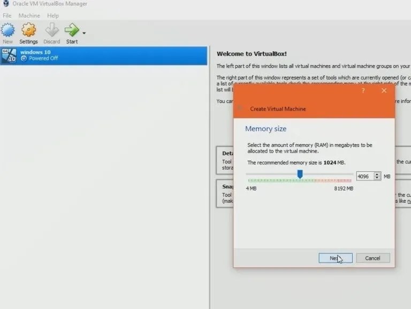Open the Help menu
411x309 pixels.
click(53, 15)
